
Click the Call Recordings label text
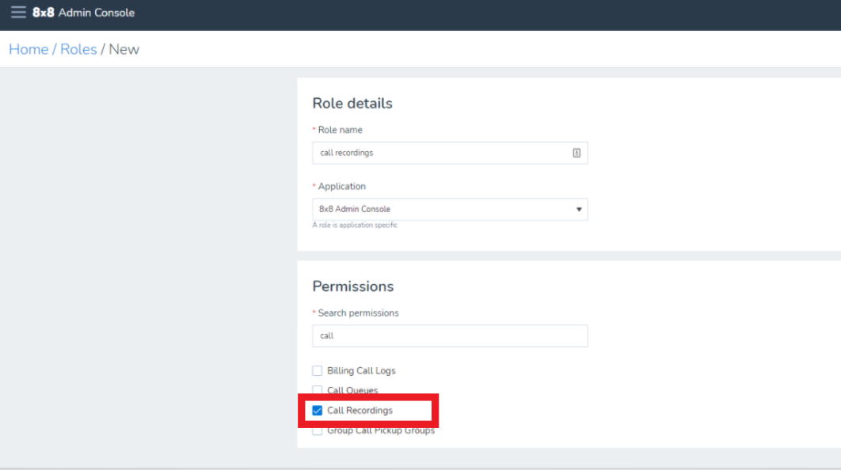[360, 411]
